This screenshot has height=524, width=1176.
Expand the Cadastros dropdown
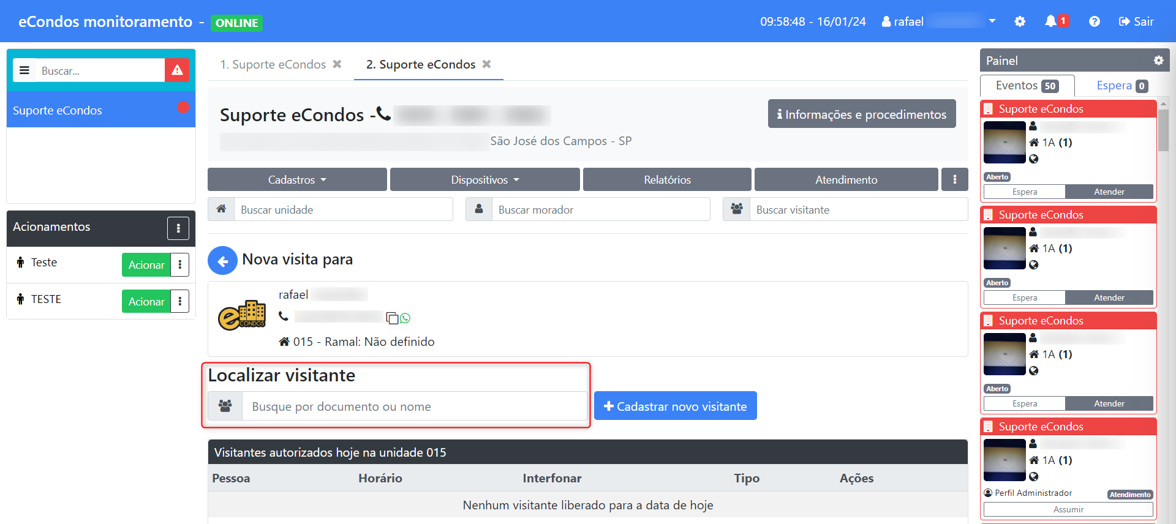(x=297, y=180)
